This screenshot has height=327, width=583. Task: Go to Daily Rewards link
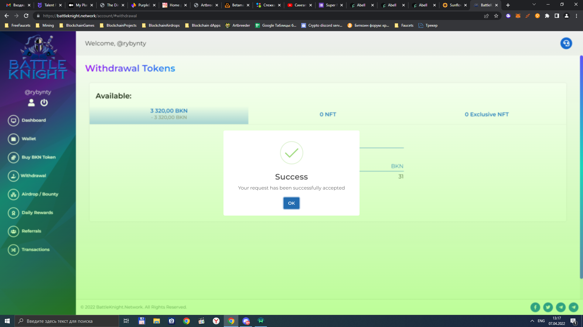37,213
